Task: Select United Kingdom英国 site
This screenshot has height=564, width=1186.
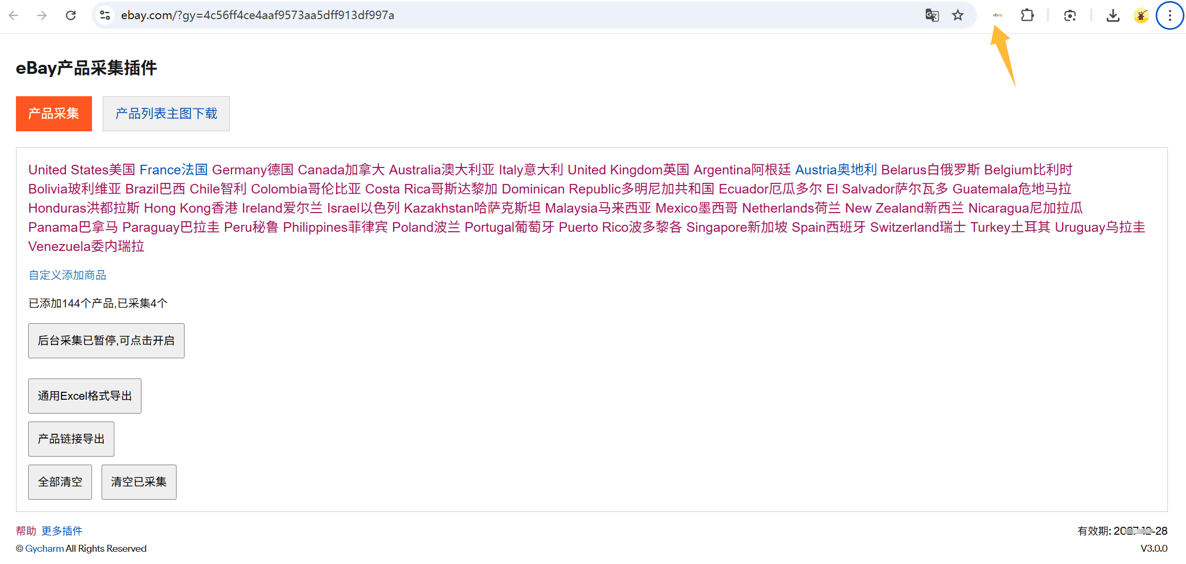Action: pyautogui.click(x=628, y=170)
